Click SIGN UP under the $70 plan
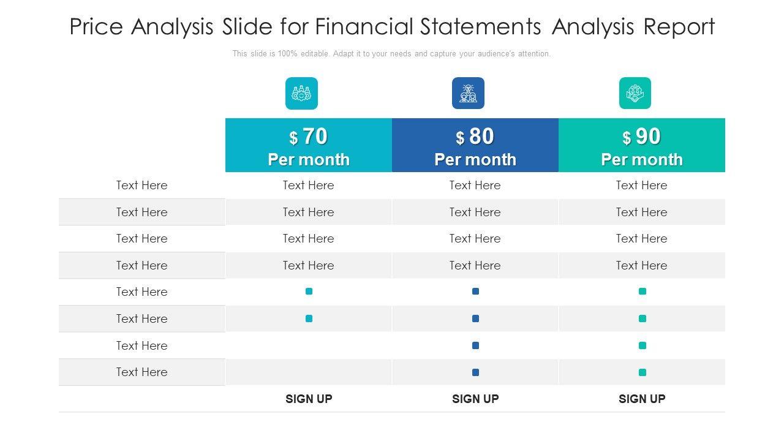 pyautogui.click(x=309, y=399)
